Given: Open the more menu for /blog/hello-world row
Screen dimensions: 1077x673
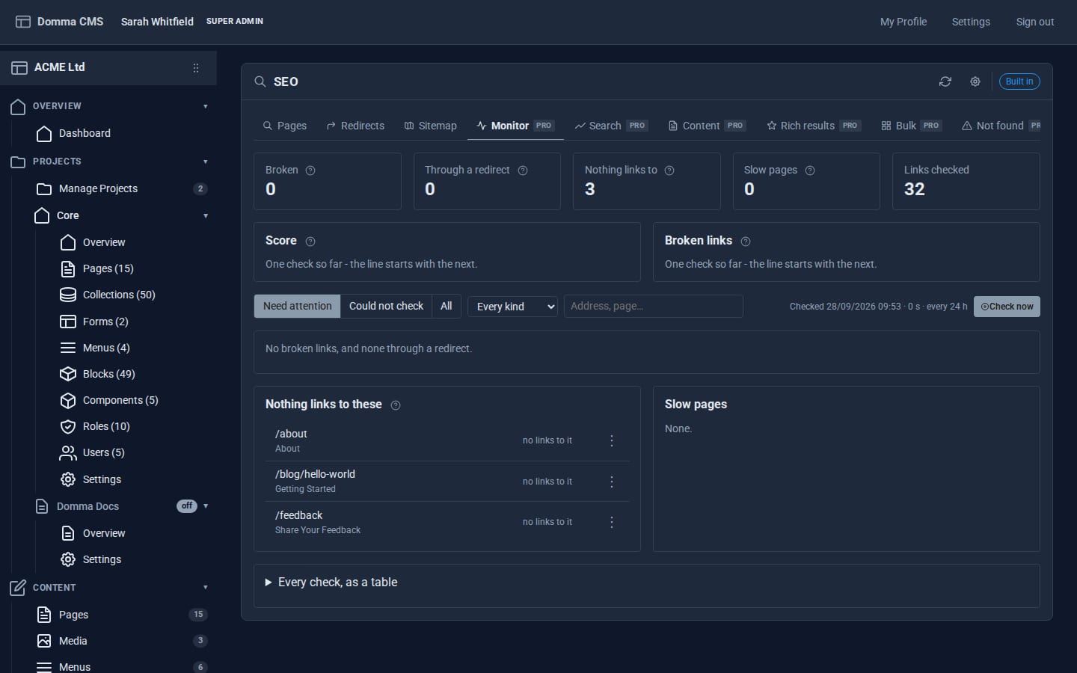Looking at the screenshot, I should pos(612,482).
